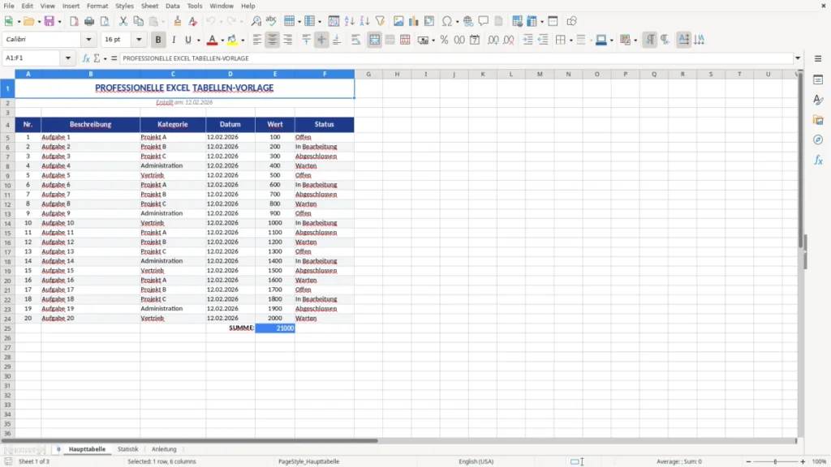831x467 pixels.
Task: Open the Function Wizard fx icon
Action: coord(86,58)
